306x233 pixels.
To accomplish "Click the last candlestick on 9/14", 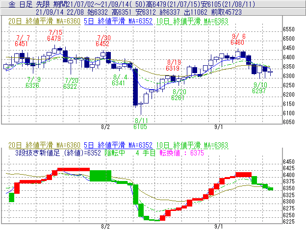I will tap(270, 72).
